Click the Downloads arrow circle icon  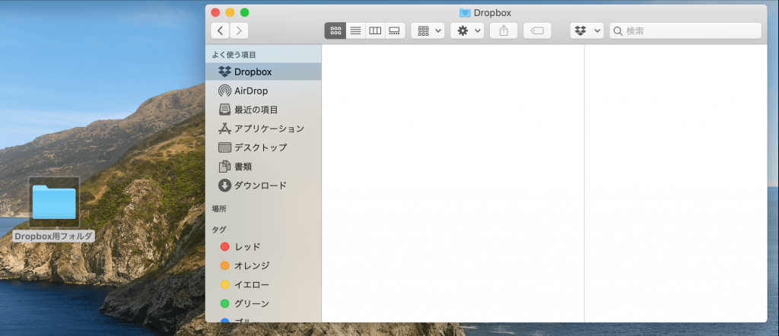[224, 185]
